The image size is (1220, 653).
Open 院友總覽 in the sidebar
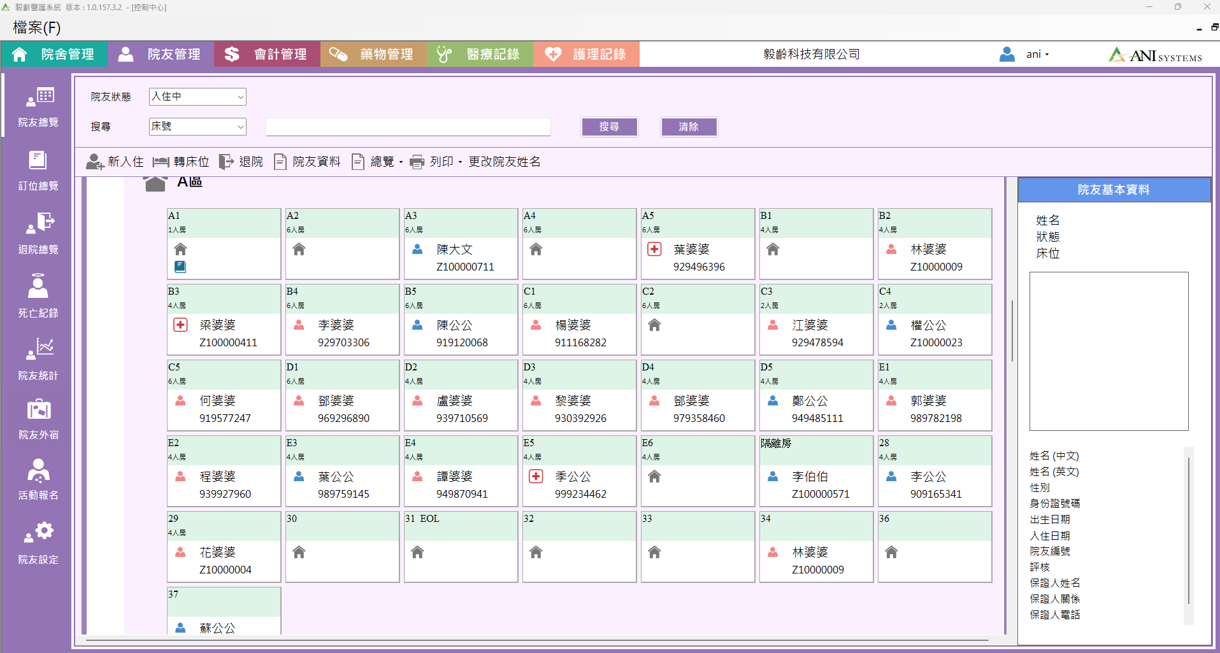(38, 106)
